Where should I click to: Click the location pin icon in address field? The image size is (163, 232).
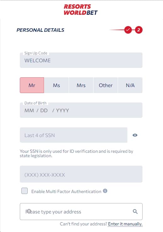click(x=29, y=211)
